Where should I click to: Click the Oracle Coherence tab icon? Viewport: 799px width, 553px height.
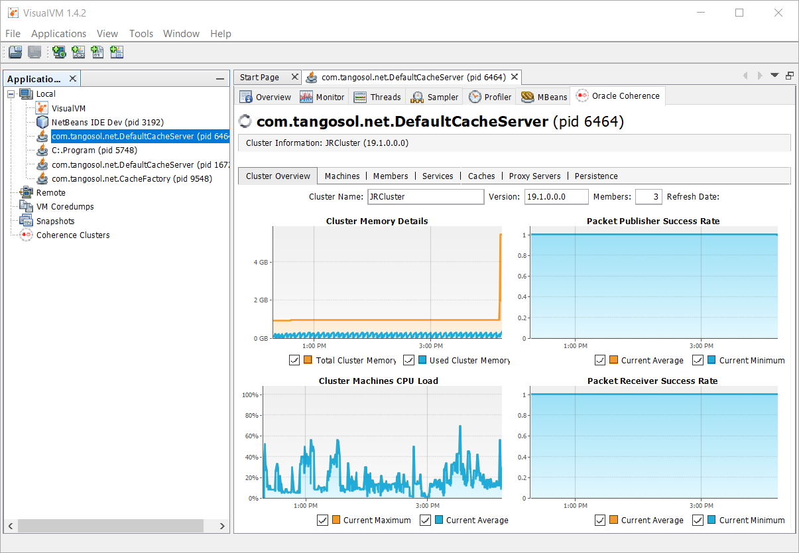[x=582, y=95]
